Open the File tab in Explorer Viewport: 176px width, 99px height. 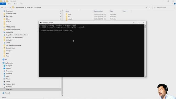[x=3, y=4]
